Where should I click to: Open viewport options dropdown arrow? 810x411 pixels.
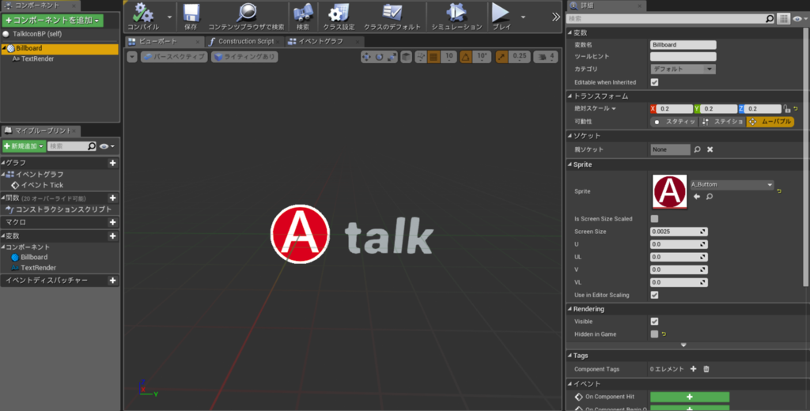[x=132, y=57]
